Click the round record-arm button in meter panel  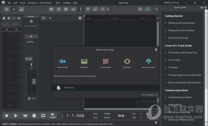(x=4, y=18)
